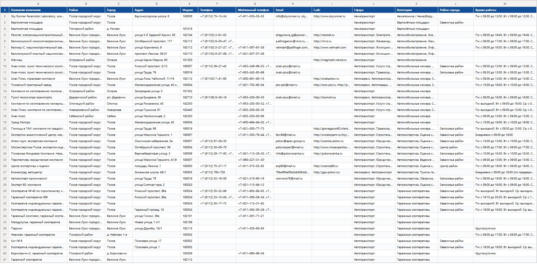Select the 'Эксперт 60, компания' cell

click(38, 185)
